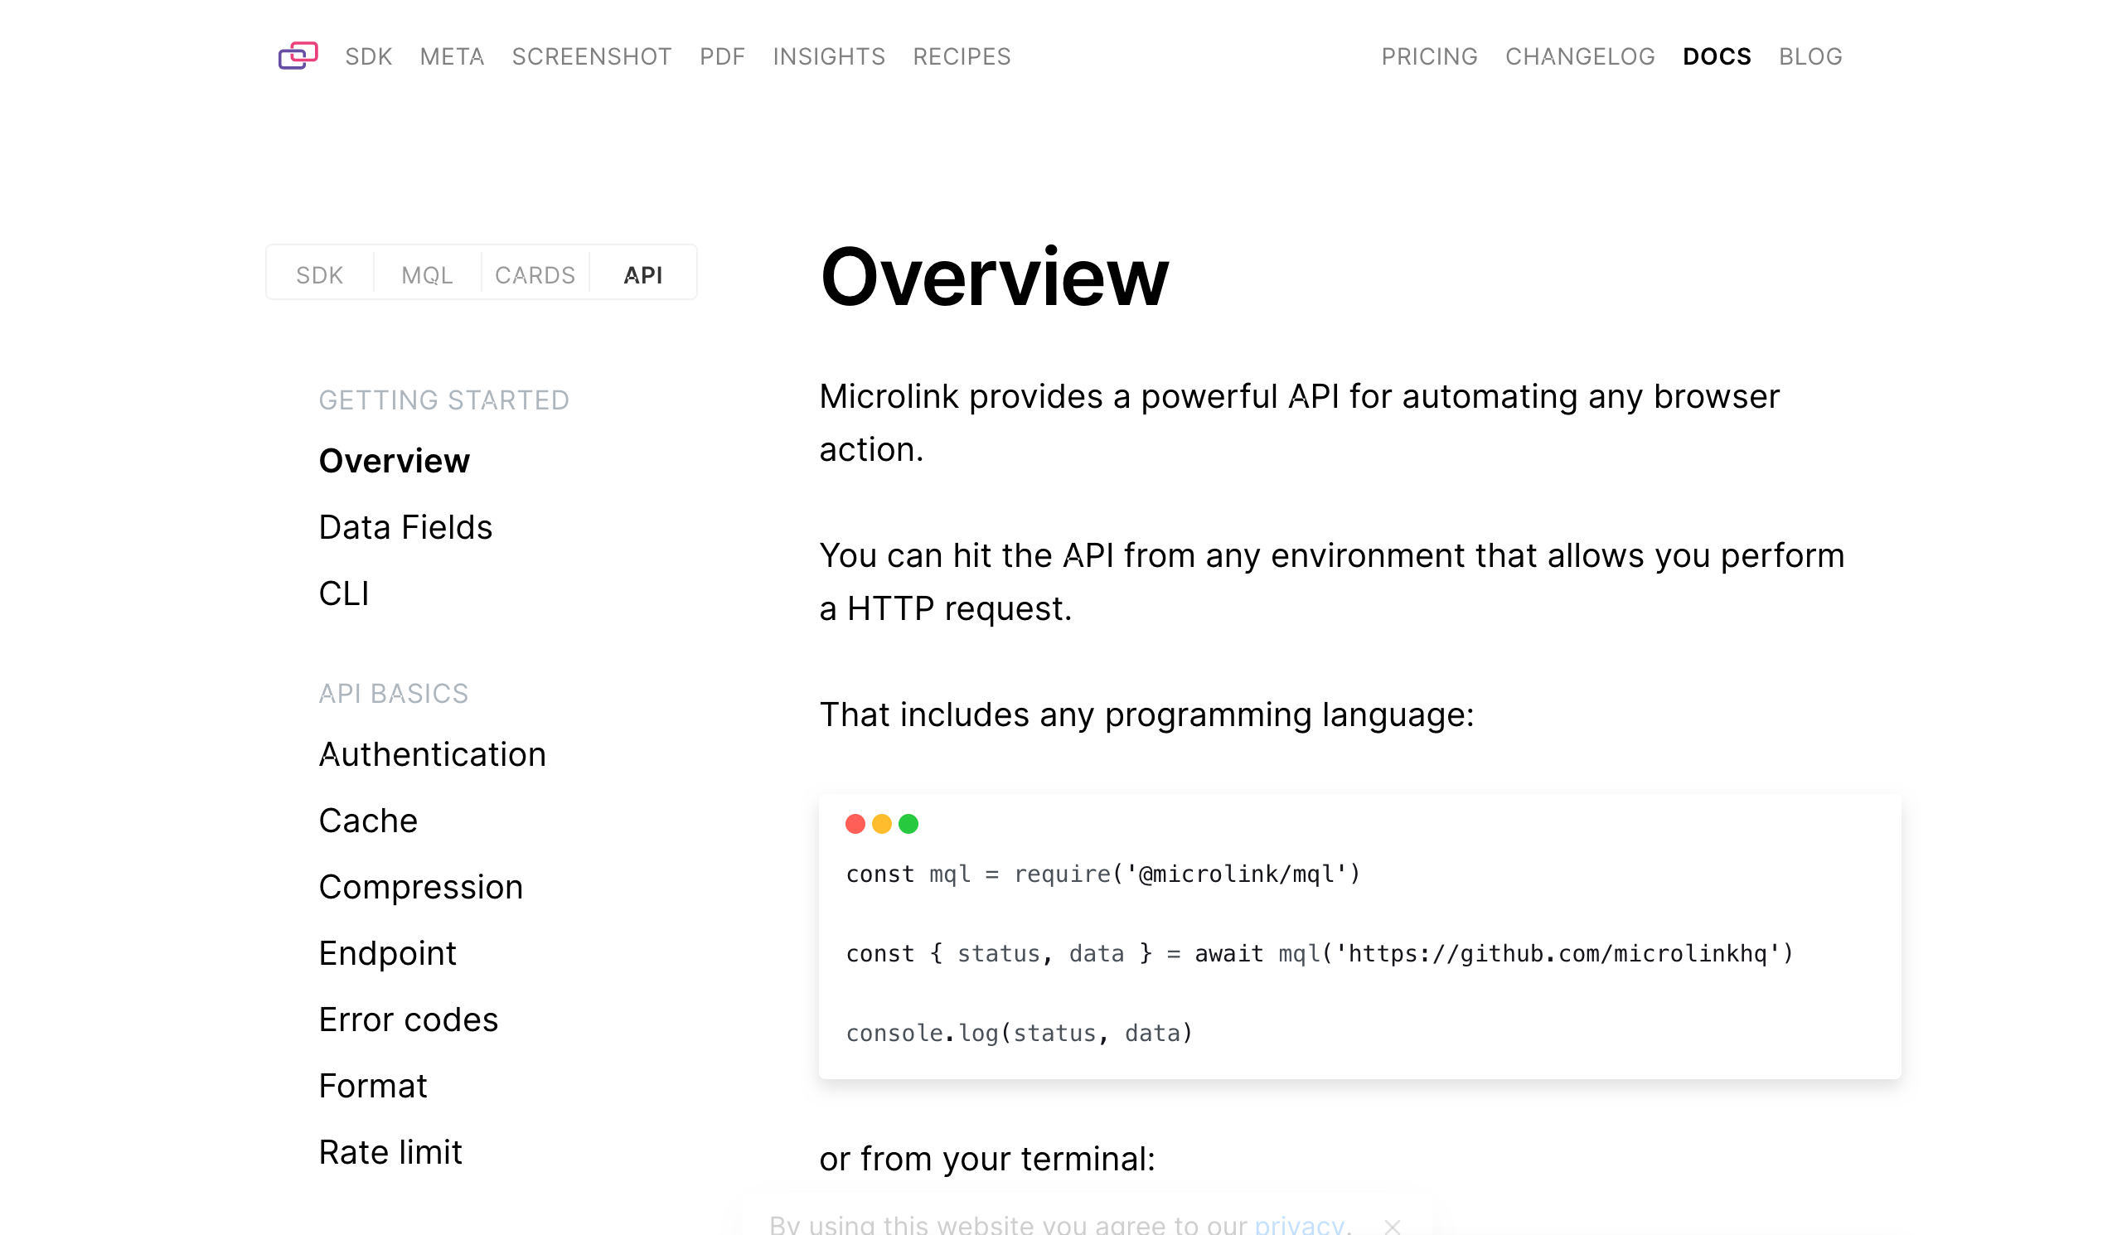
Task: Click the API BASICS sidebar heading
Action: pyautogui.click(x=393, y=694)
